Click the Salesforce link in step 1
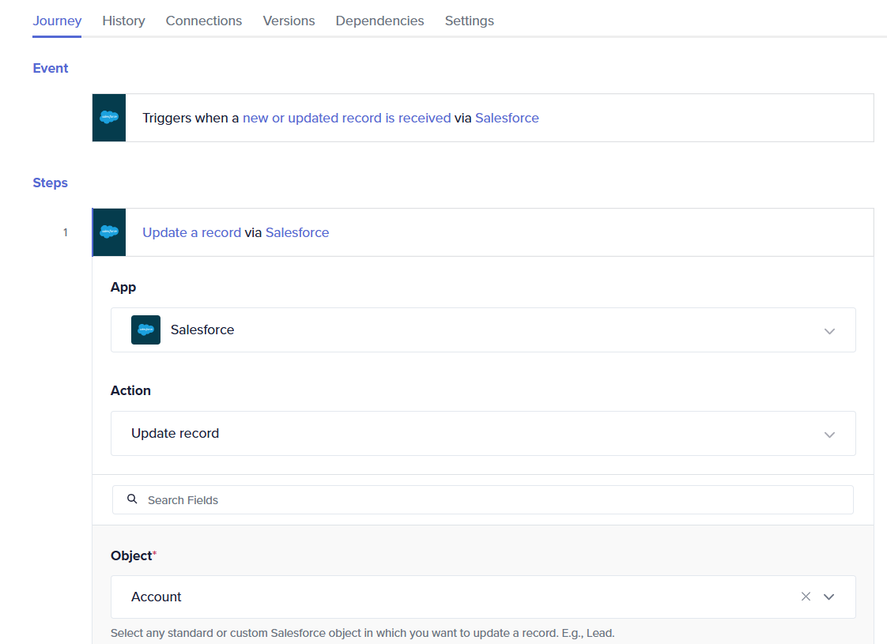The height and width of the screenshot is (644, 887). [297, 233]
